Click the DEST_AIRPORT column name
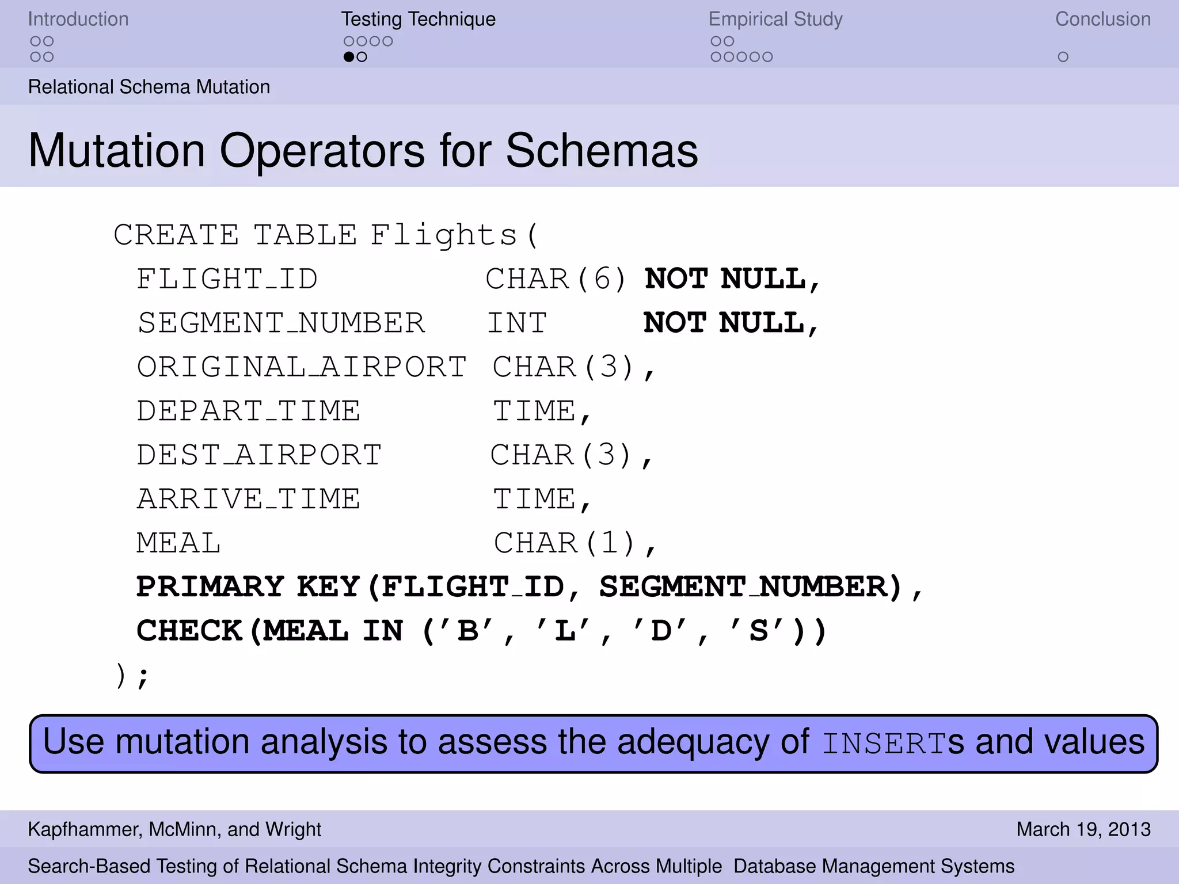1179x884 pixels. [x=259, y=455]
